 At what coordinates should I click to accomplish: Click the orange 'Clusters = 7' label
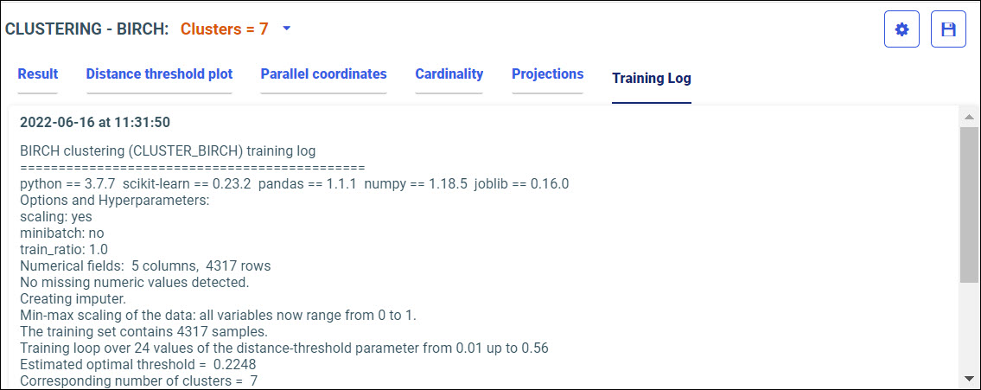(224, 29)
